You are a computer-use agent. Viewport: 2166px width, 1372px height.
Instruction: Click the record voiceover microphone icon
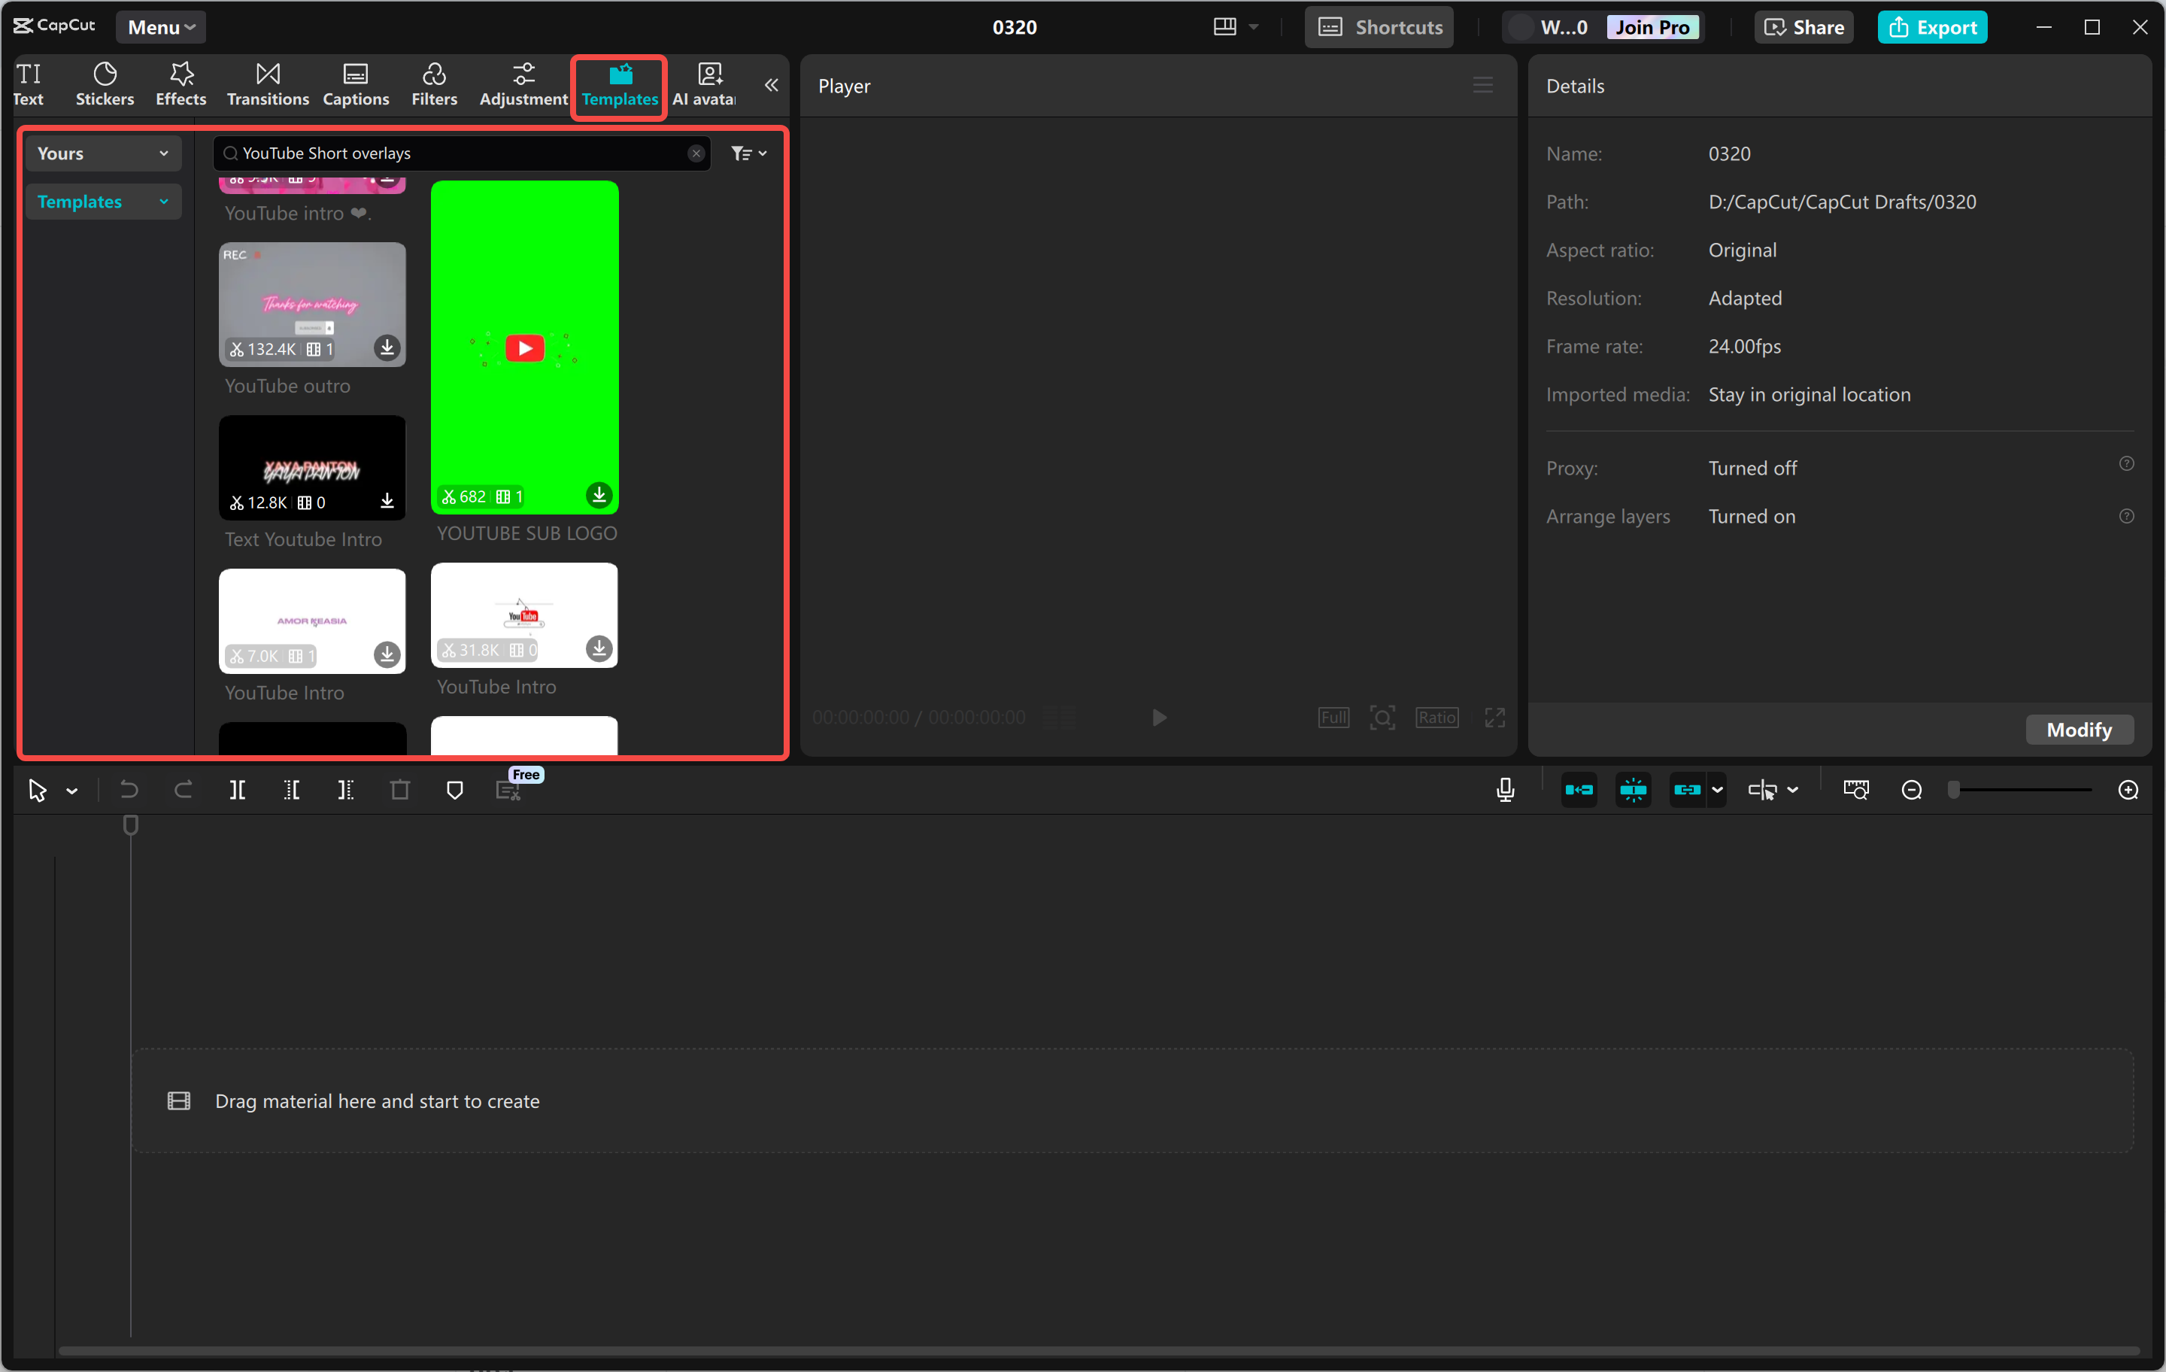coord(1505,789)
